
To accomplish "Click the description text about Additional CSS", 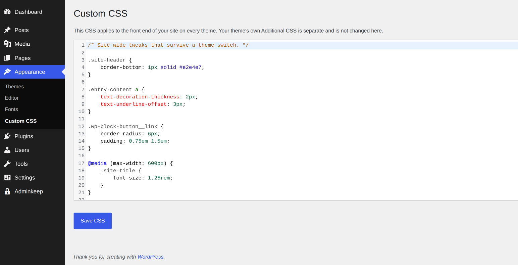I will [228, 31].
